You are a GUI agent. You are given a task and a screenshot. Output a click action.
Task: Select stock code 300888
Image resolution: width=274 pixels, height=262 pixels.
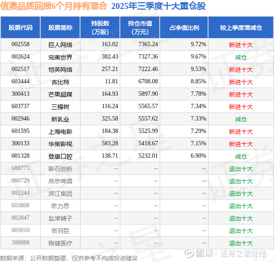point(21,242)
